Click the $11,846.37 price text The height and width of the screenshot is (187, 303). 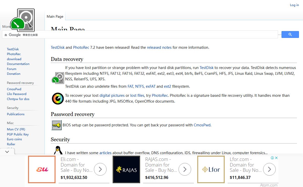click(240, 178)
